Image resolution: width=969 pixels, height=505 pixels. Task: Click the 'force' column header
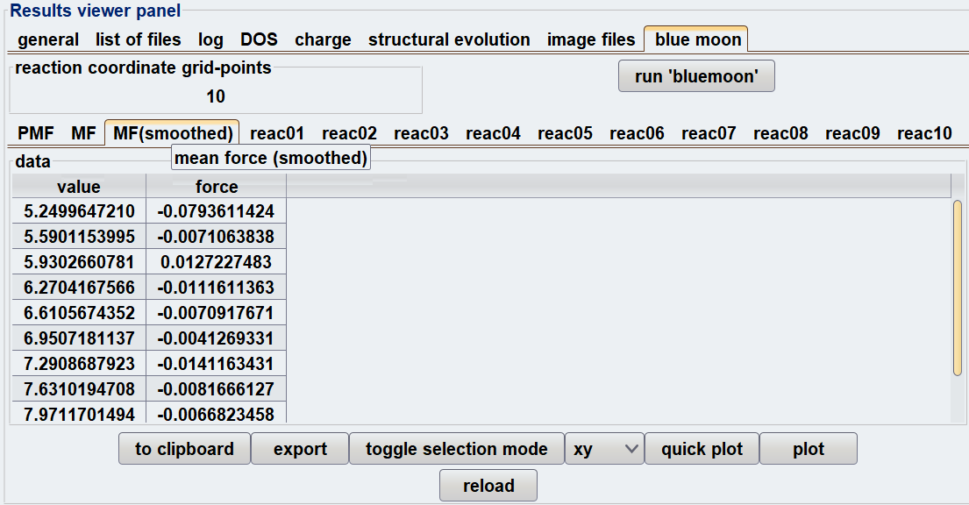pos(217,187)
